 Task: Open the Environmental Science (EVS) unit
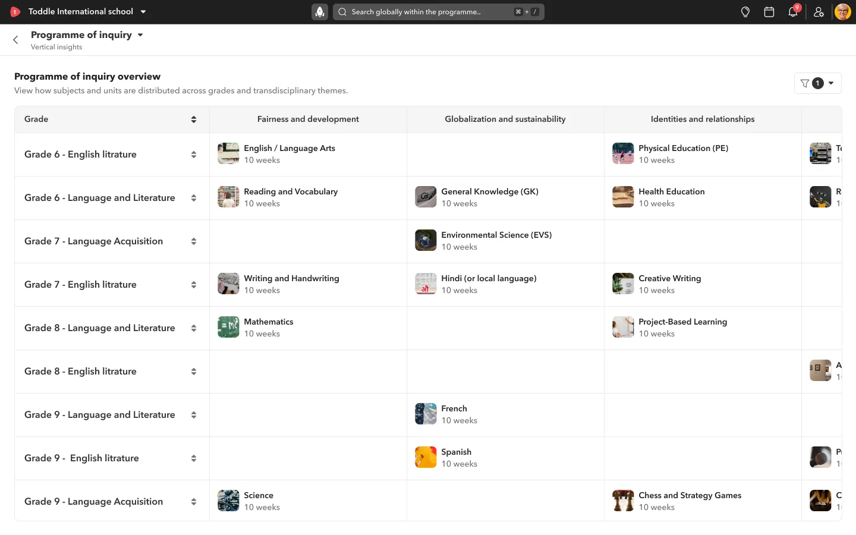[x=496, y=235]
